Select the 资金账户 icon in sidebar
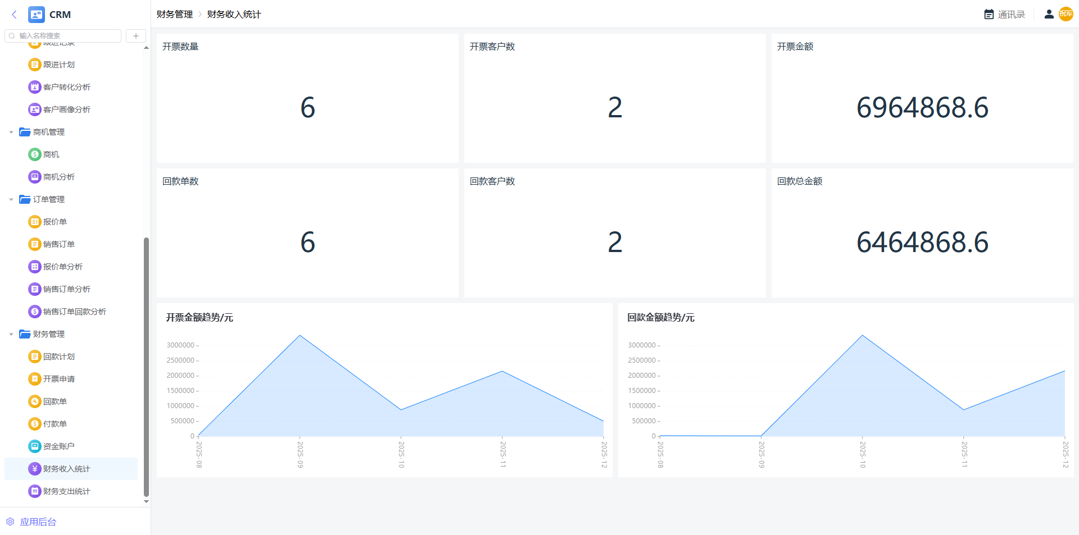Image resolution: width=1079 pixels, height=535 pixels. pos(35,446)
